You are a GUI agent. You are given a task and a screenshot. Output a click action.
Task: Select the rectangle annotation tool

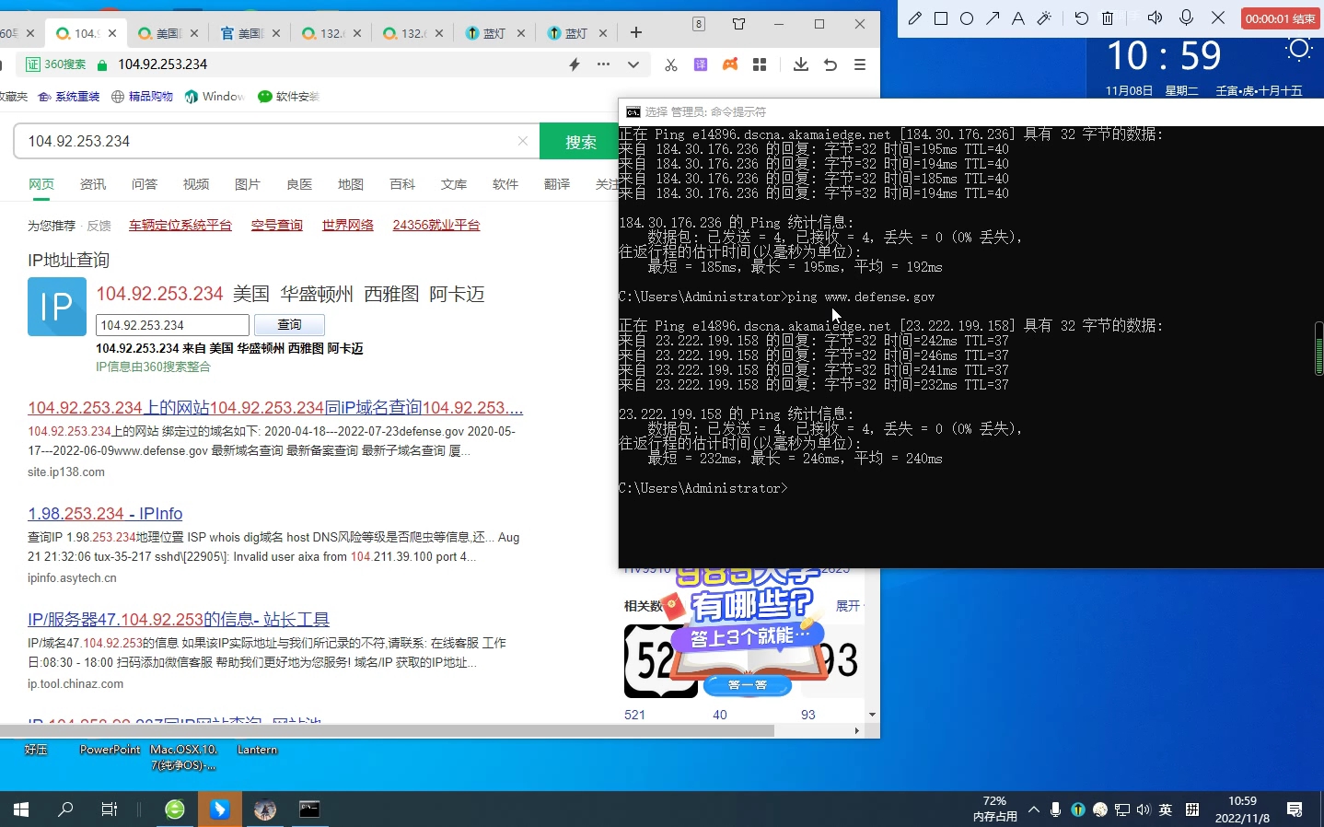click(941, 18)
